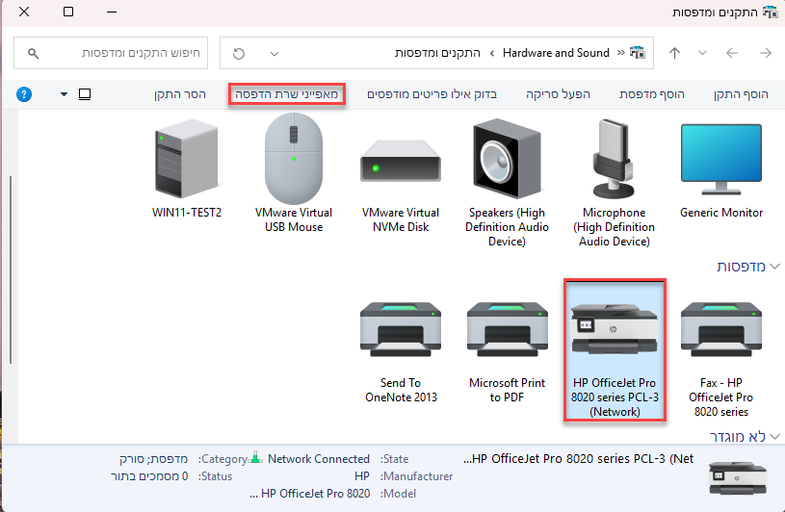
Task: Open the blue help question mark
Action: tap(25, 94)
